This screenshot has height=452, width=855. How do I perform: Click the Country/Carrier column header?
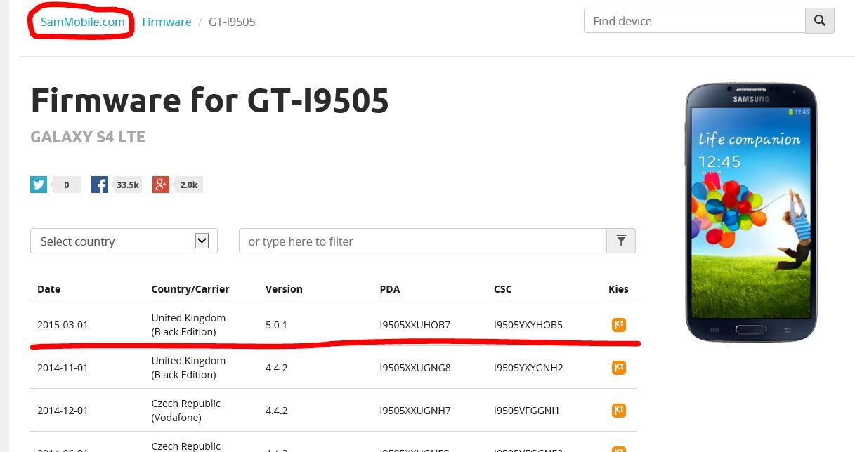point(190,288)
